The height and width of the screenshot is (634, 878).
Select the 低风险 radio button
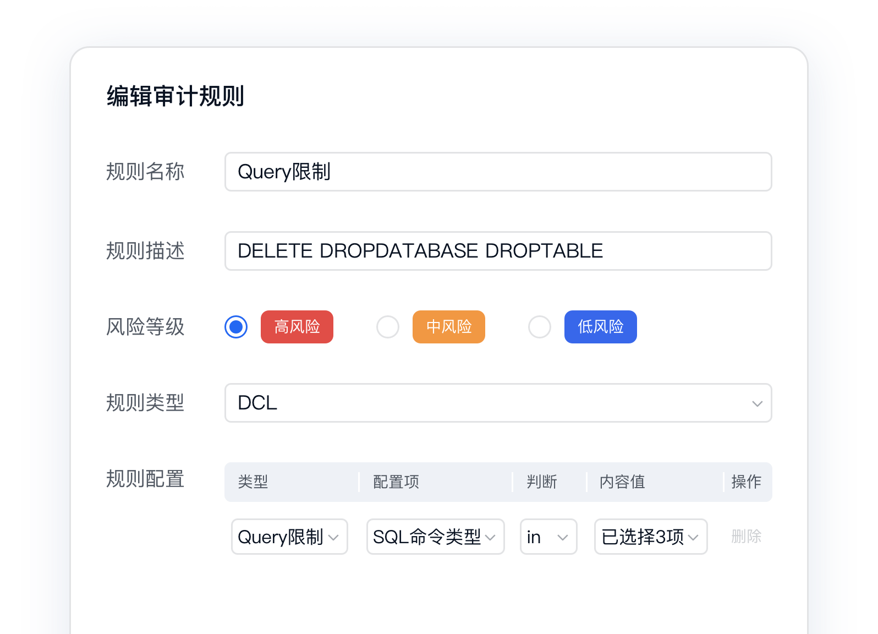point(540,327)
